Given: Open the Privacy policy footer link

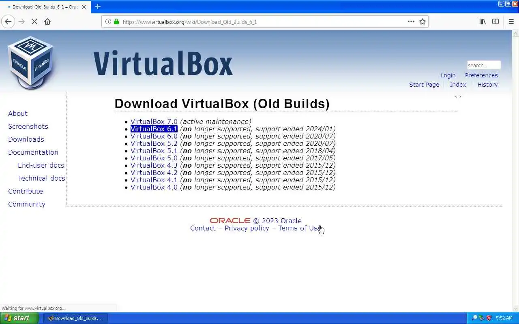Looking at the screenshot, I should [247, 228].
